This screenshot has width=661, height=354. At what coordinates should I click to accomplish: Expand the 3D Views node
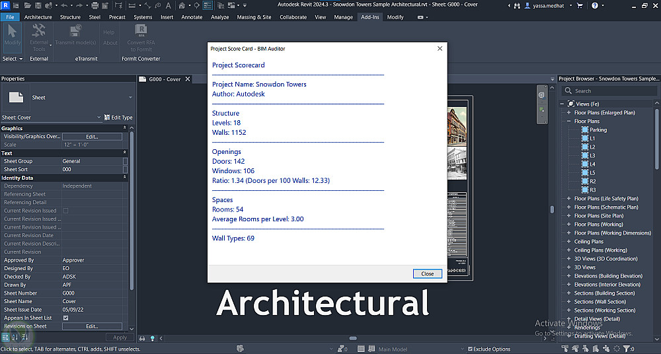[x=568, y=267]
